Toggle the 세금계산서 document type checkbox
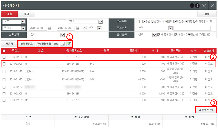 click(x=159, y=35)
